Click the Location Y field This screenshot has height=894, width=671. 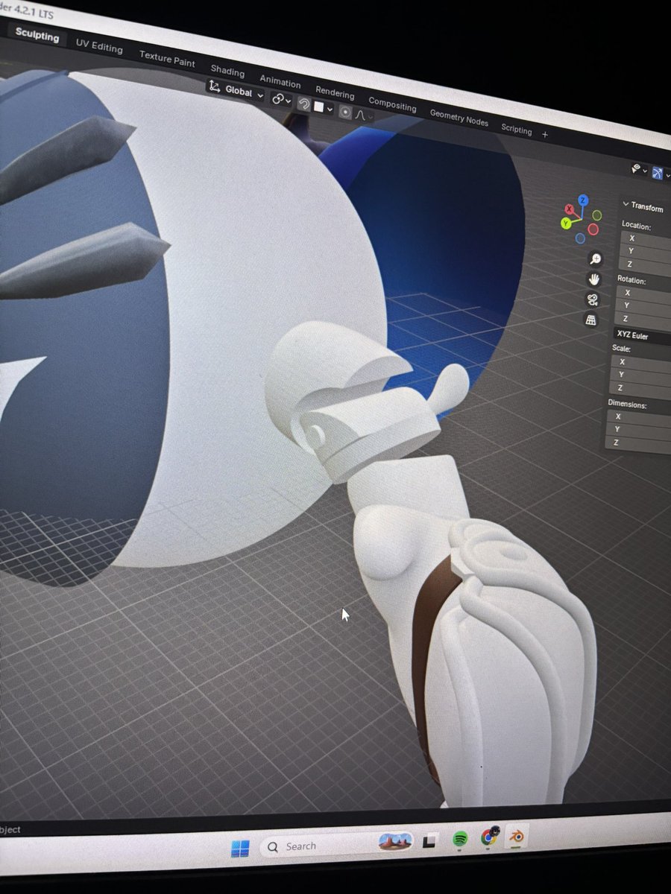(645, 253)
